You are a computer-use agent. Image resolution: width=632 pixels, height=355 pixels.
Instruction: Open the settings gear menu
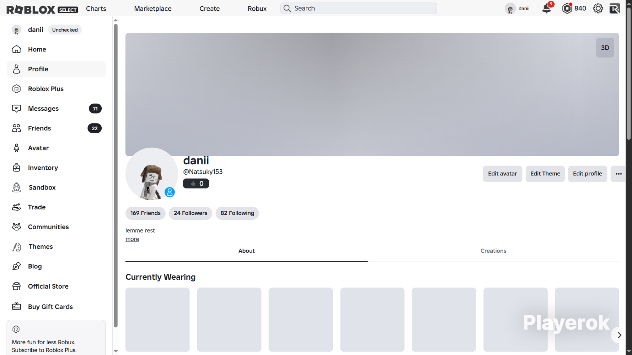[598, 9]
